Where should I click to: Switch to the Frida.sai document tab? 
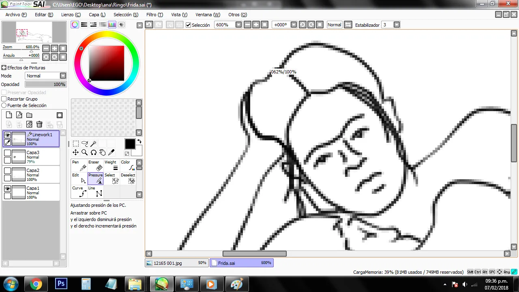pos(242,263)
